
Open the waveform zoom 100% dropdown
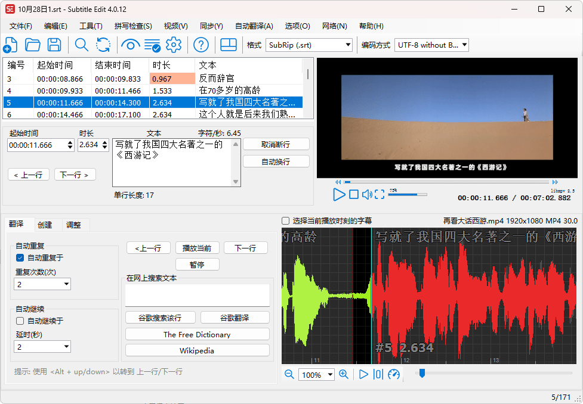[x=316, y=375]
